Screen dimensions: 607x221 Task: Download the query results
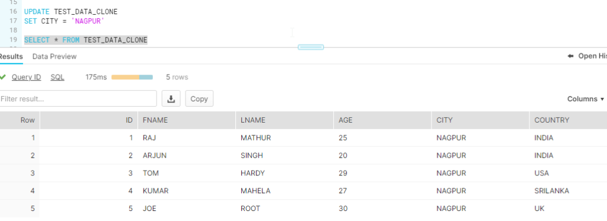[171, 99]
